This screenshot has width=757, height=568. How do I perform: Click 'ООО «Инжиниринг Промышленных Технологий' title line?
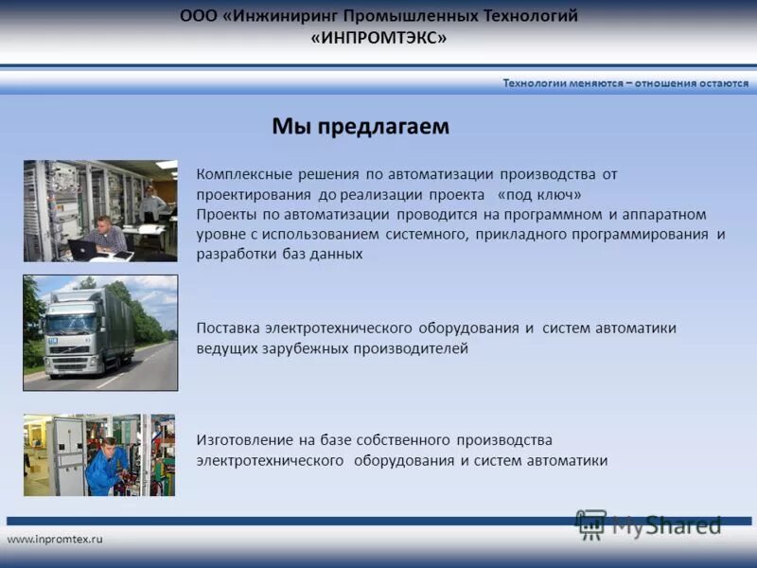(378, 16)
